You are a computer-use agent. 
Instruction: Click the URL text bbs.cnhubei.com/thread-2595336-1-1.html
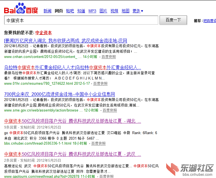(38, 143)
